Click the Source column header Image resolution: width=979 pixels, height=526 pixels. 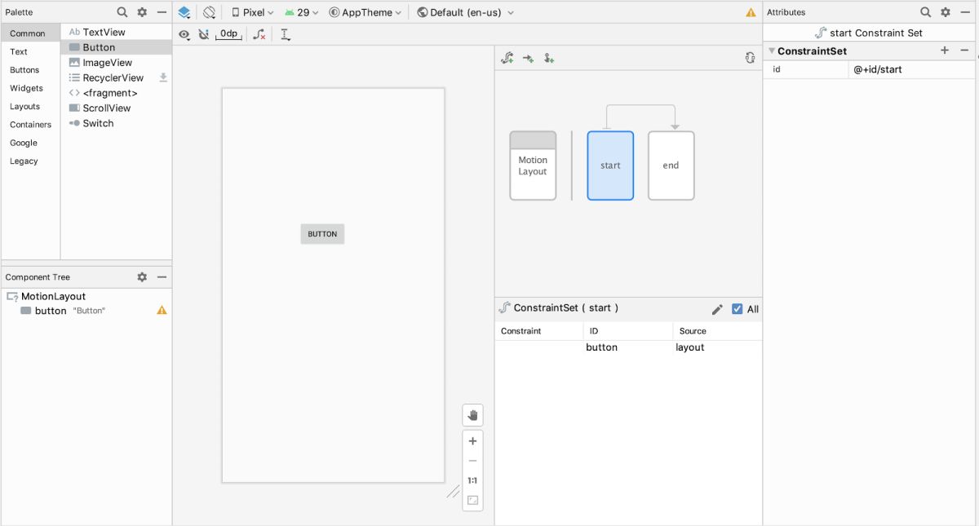tap(717, 331)
